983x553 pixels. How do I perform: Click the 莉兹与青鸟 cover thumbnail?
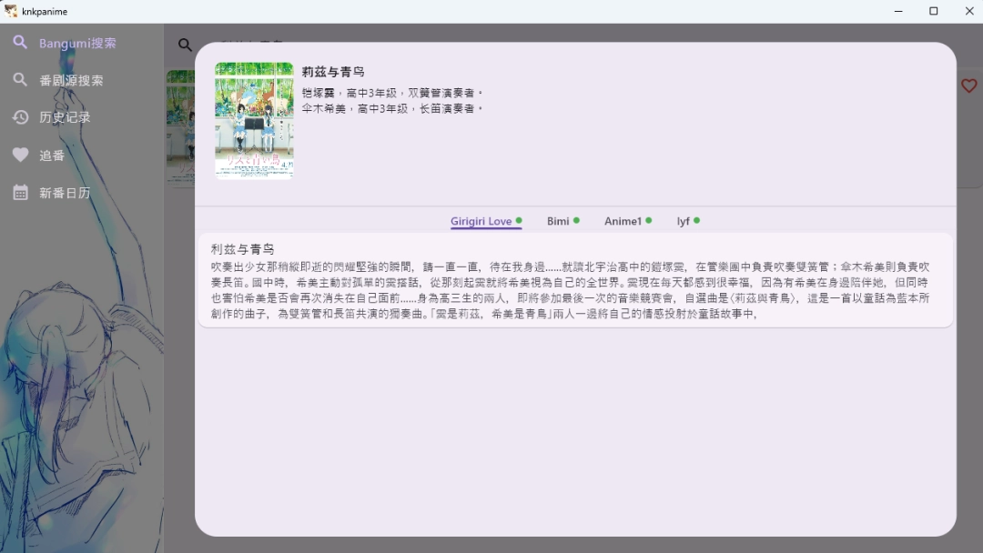[x=254, y=121]
